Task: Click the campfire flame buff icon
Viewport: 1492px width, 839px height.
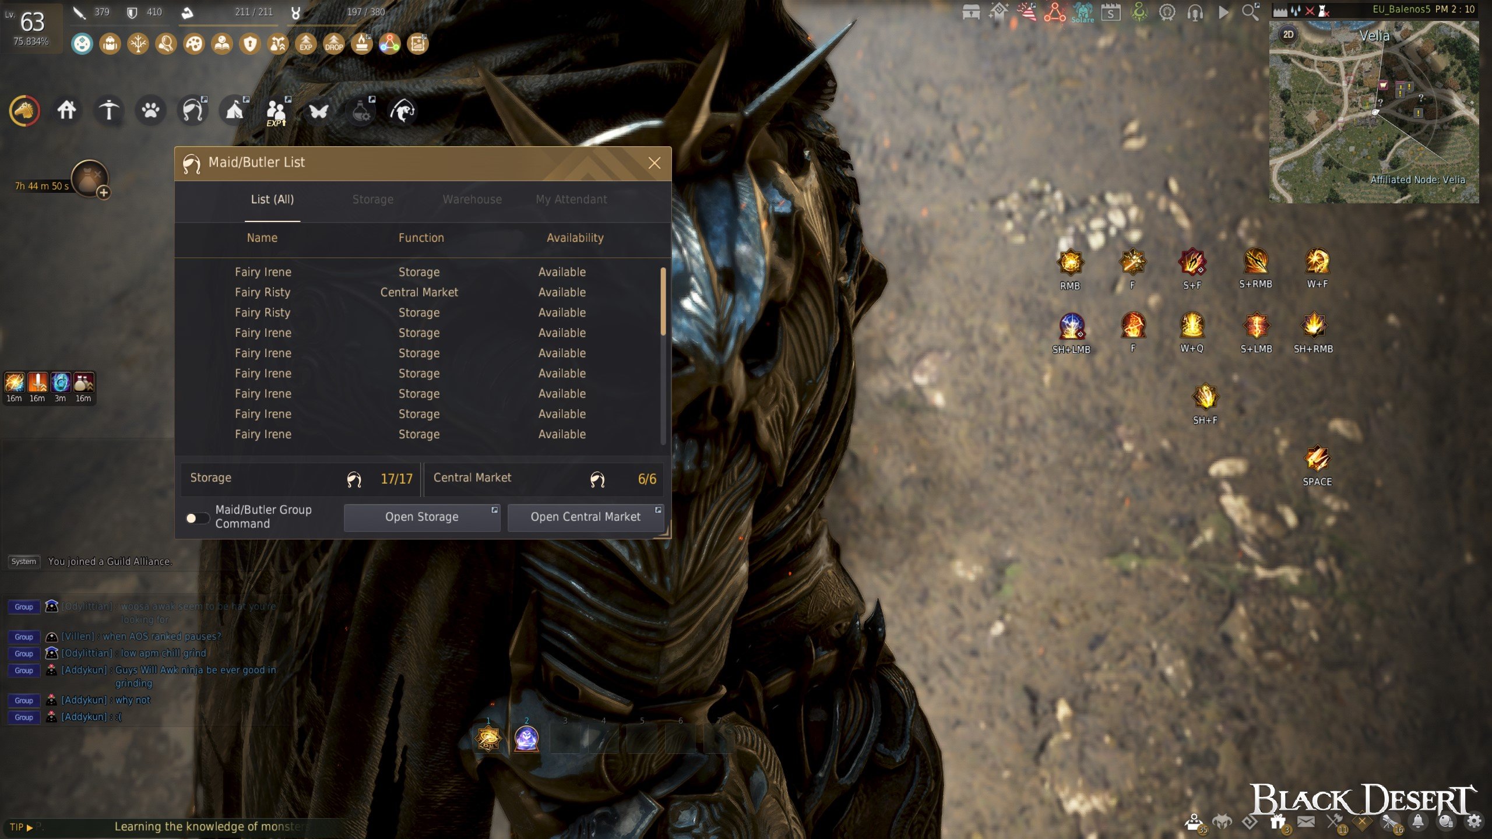Action: click(x=362, y=44)
